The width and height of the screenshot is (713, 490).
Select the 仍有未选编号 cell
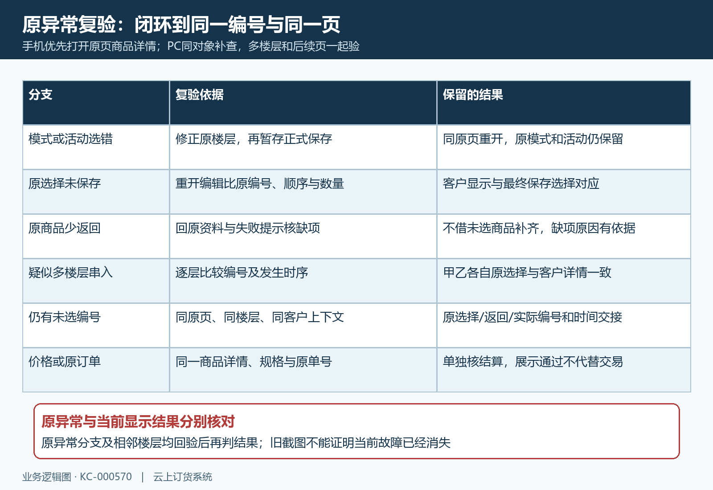coord(96,326)
